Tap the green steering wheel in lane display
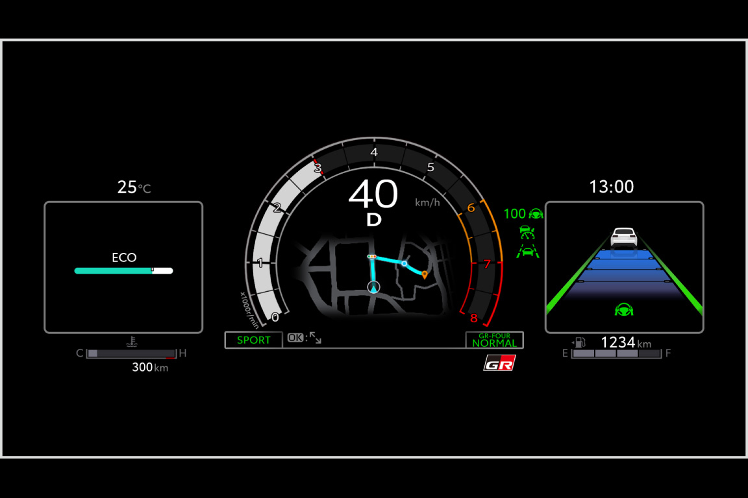The height and width of the screenshot is (498, 748). 624,309
